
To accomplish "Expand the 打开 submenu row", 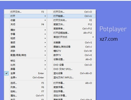I will pyautogui.click(x=26, y=16).
